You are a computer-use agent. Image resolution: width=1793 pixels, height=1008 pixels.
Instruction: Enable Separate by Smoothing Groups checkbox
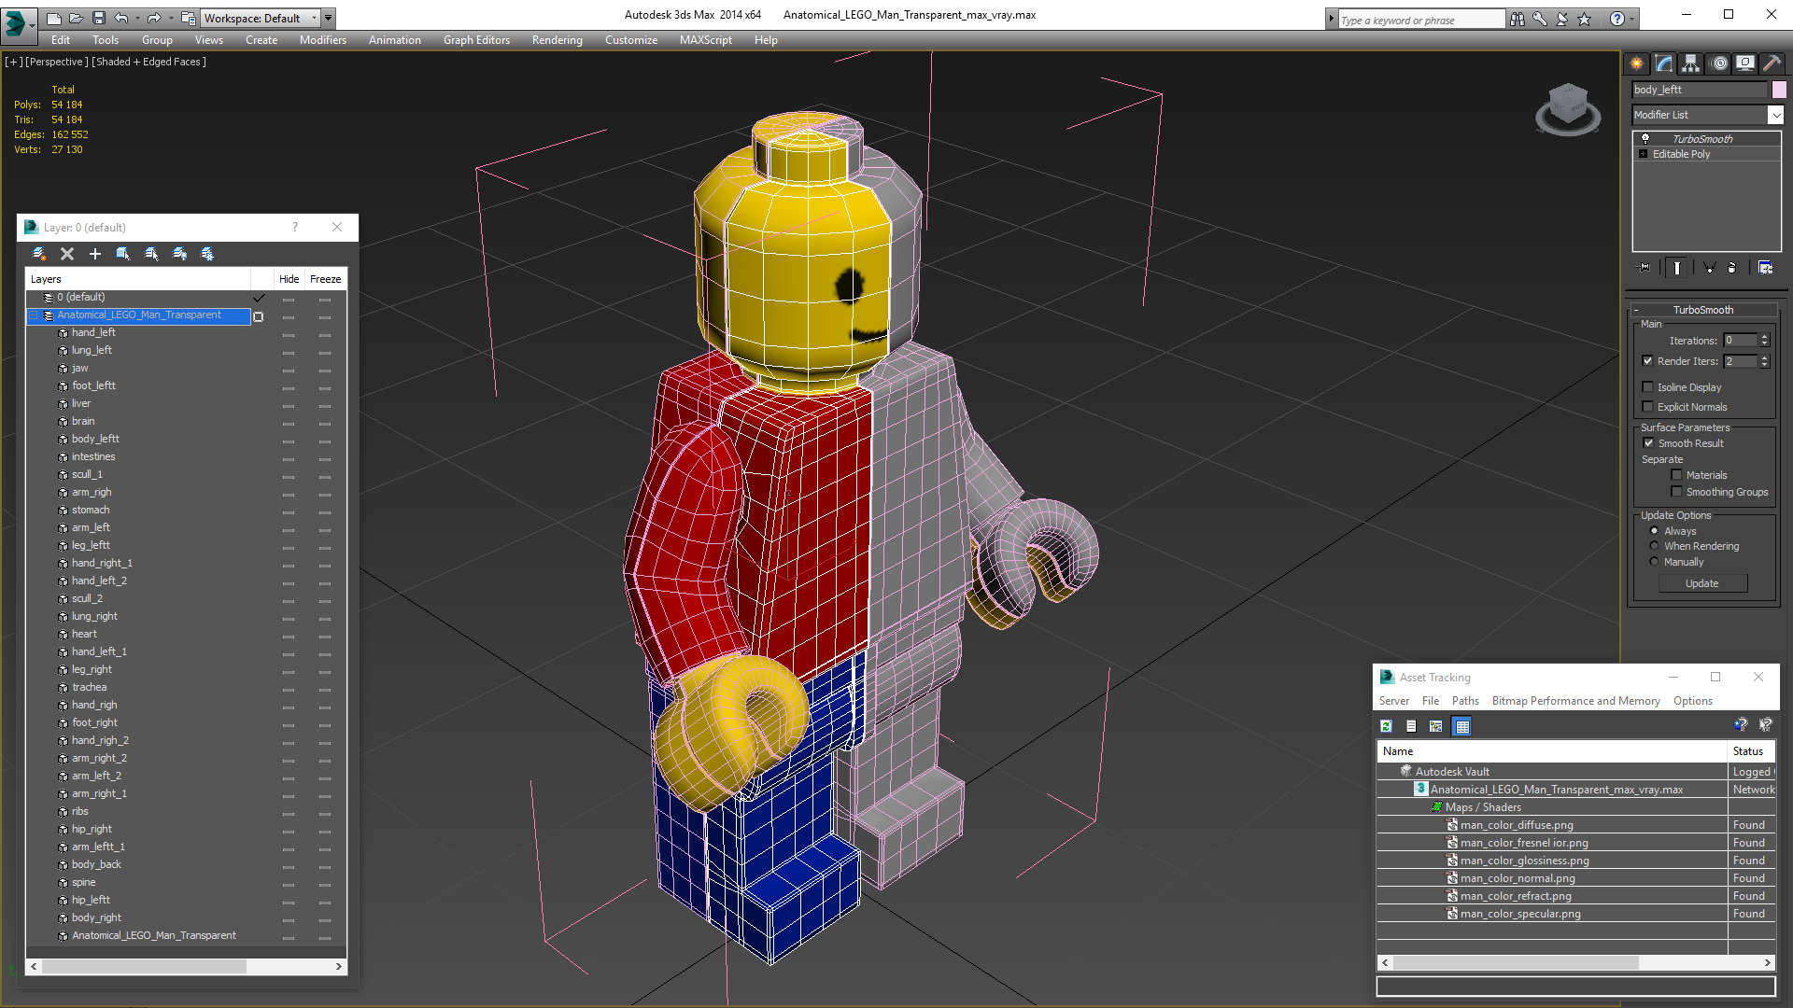[x=1676, y=492]
